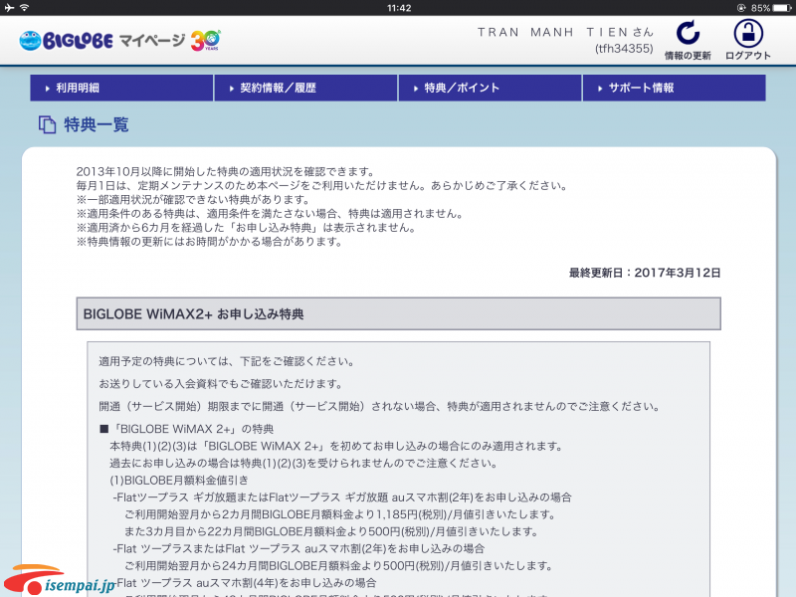
Task: Click the 30 Years anniversary badge
Action: [206, 41]
